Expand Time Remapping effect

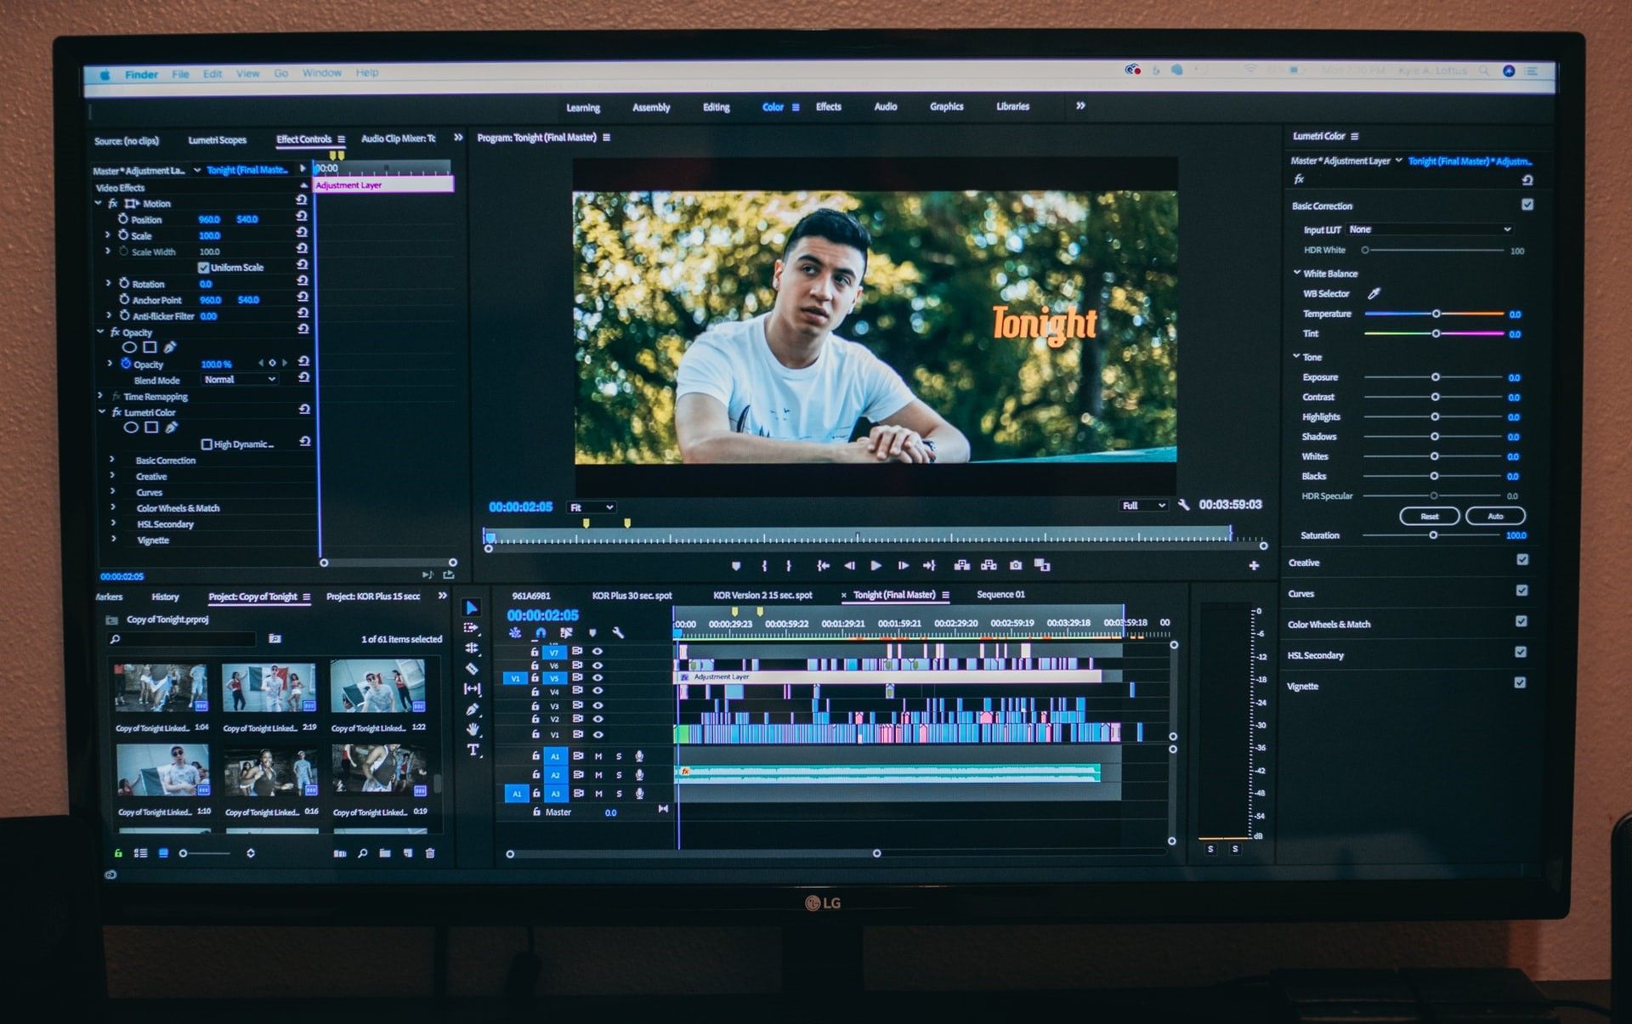100,396
